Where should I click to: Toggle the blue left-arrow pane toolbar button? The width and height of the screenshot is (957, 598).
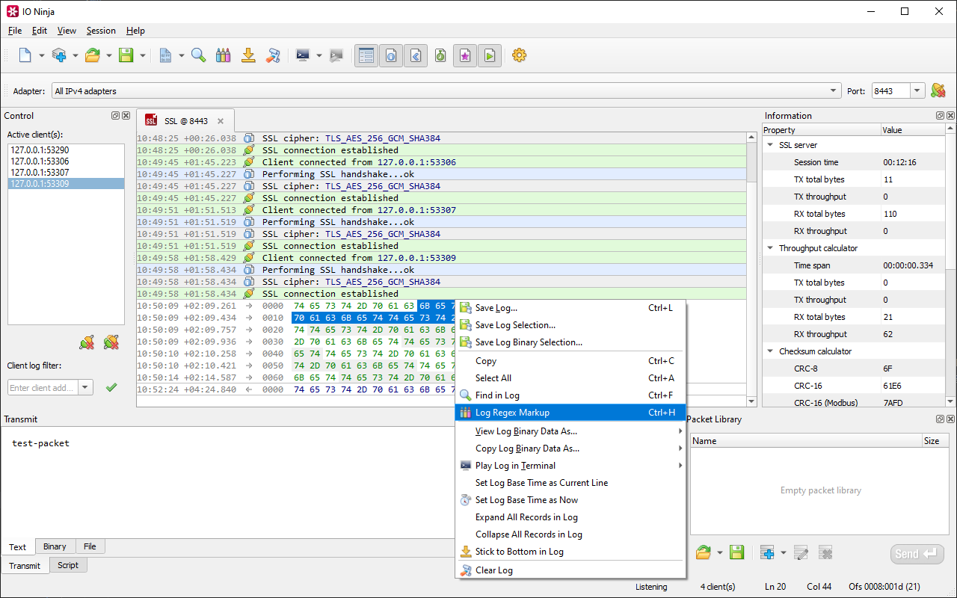click(x=416, y=55)
